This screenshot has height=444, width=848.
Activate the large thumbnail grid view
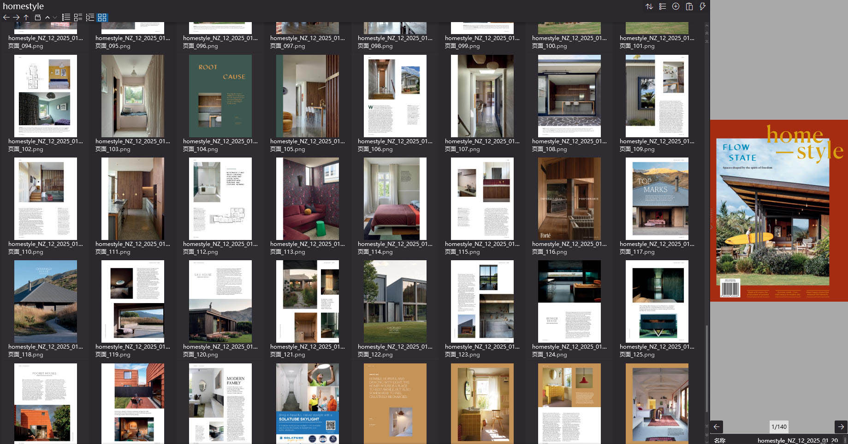[x=102, y=17]
